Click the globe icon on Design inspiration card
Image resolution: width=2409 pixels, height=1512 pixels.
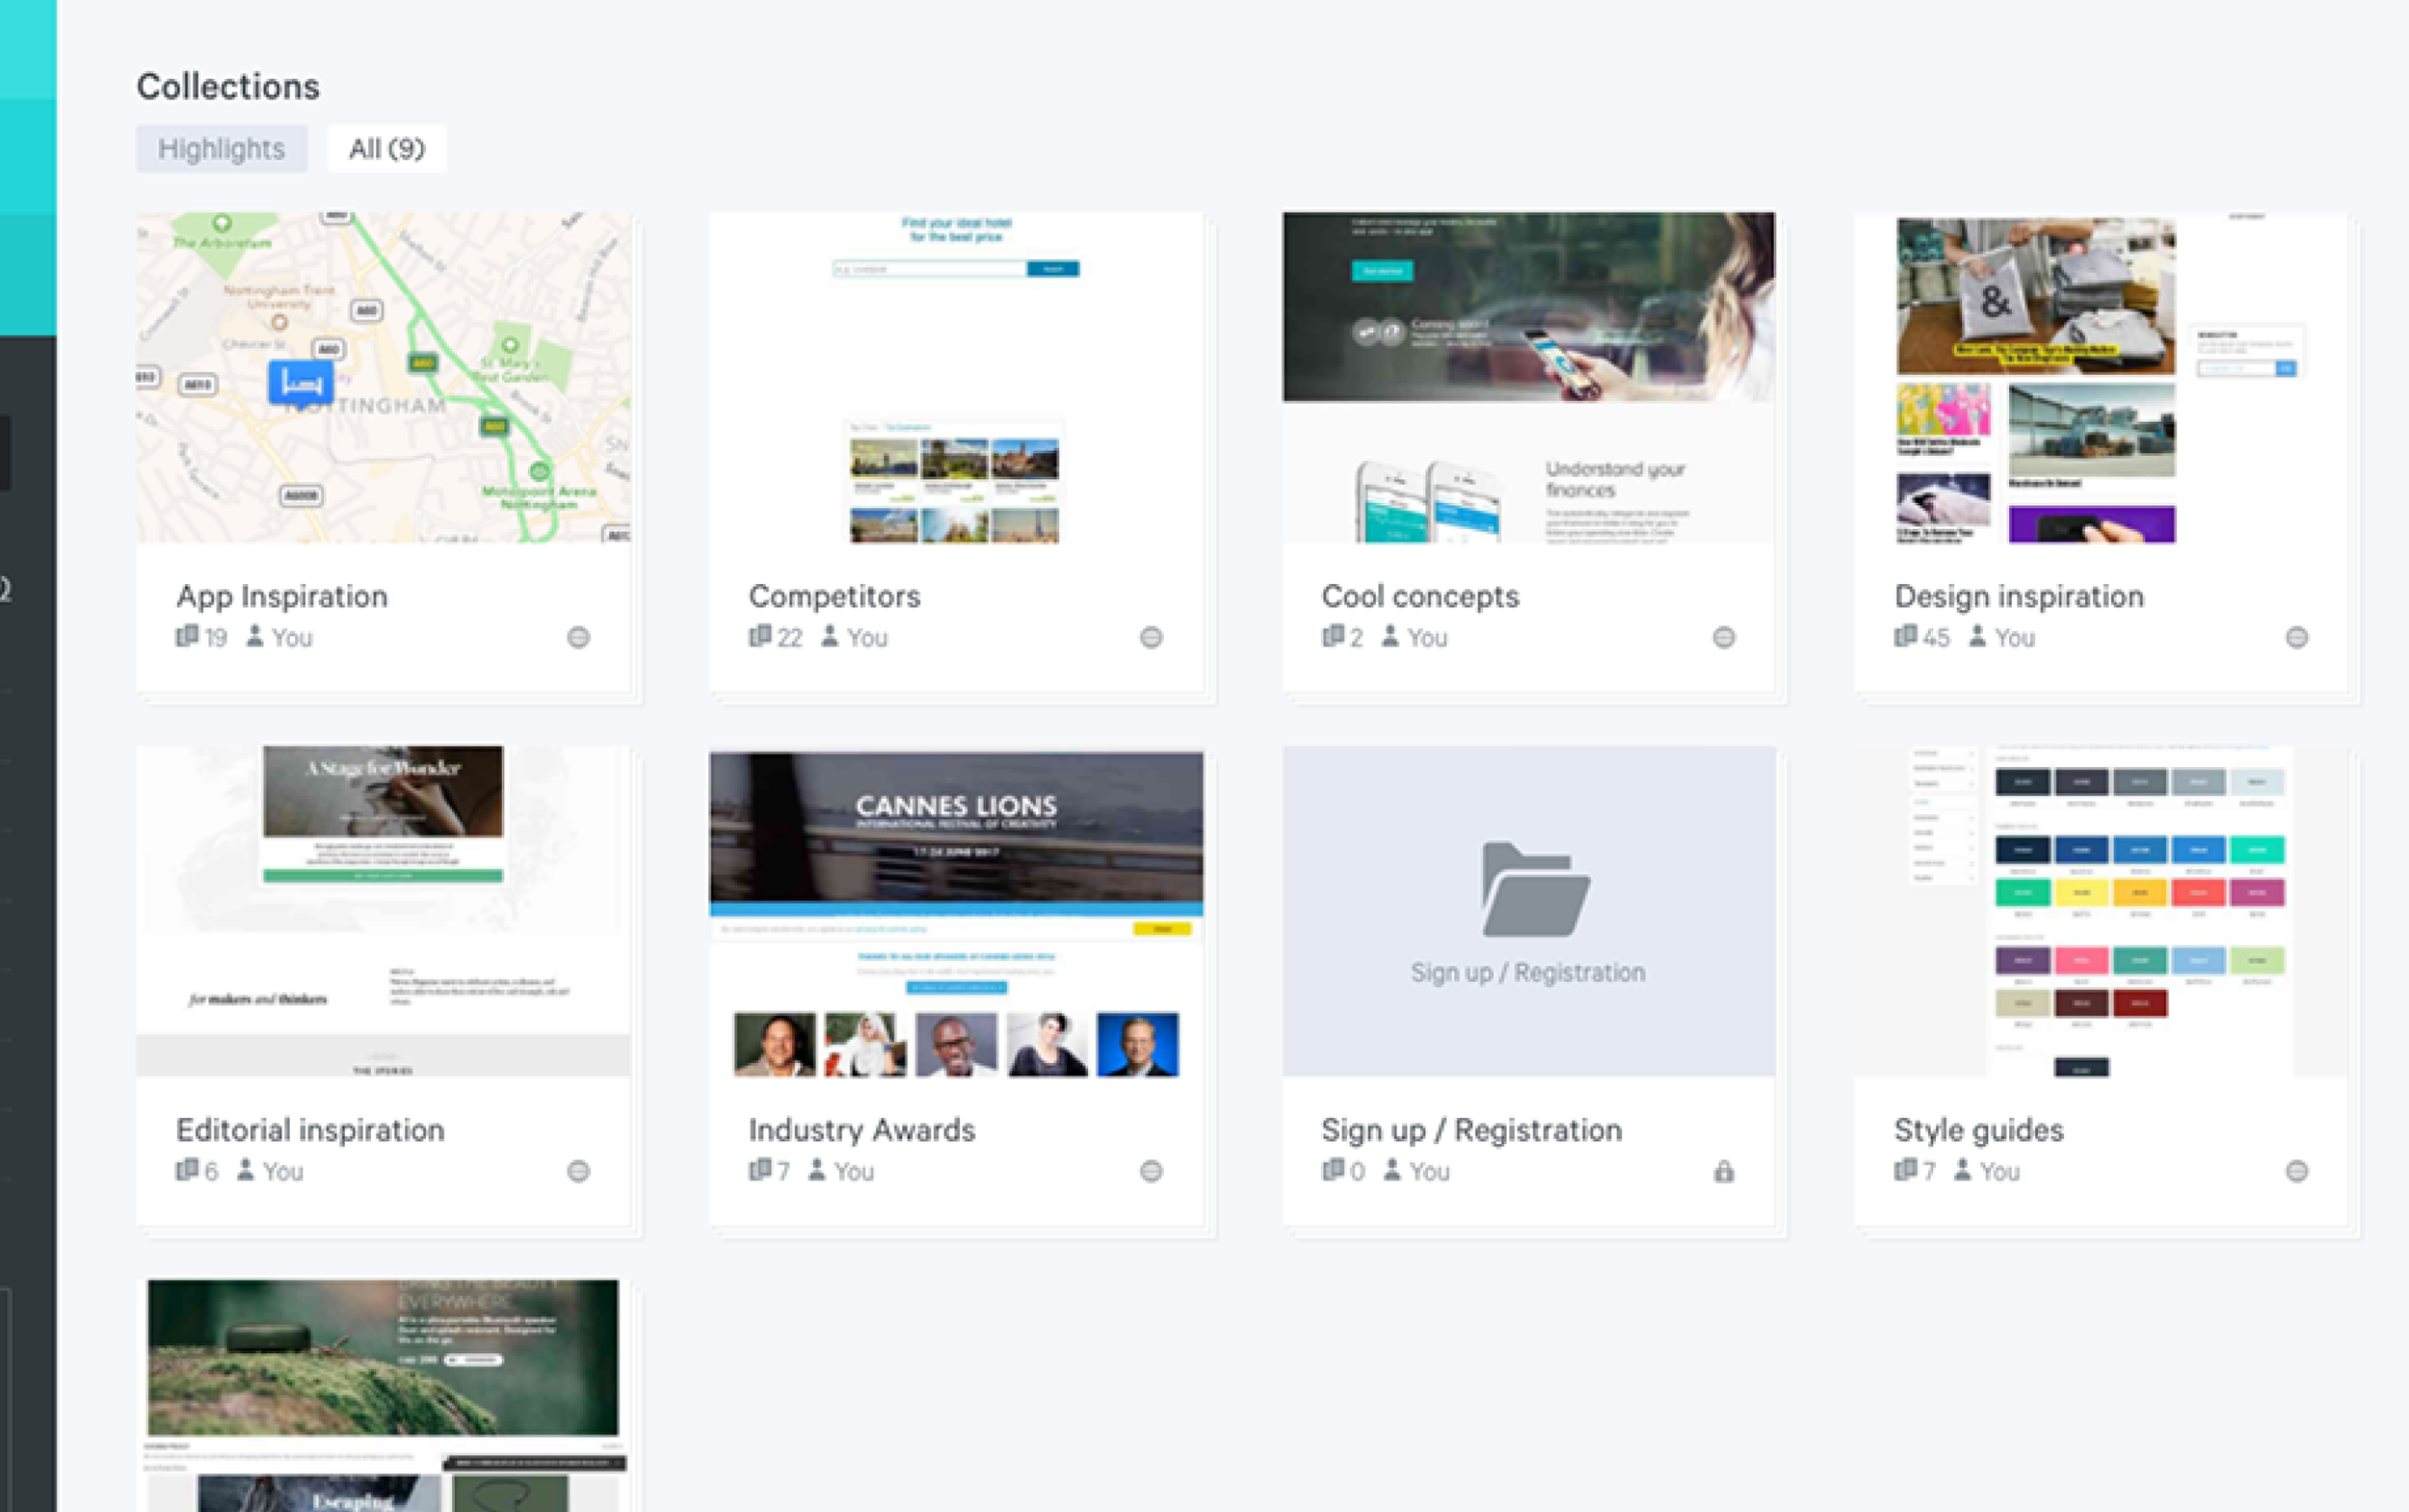[2297, 637]
